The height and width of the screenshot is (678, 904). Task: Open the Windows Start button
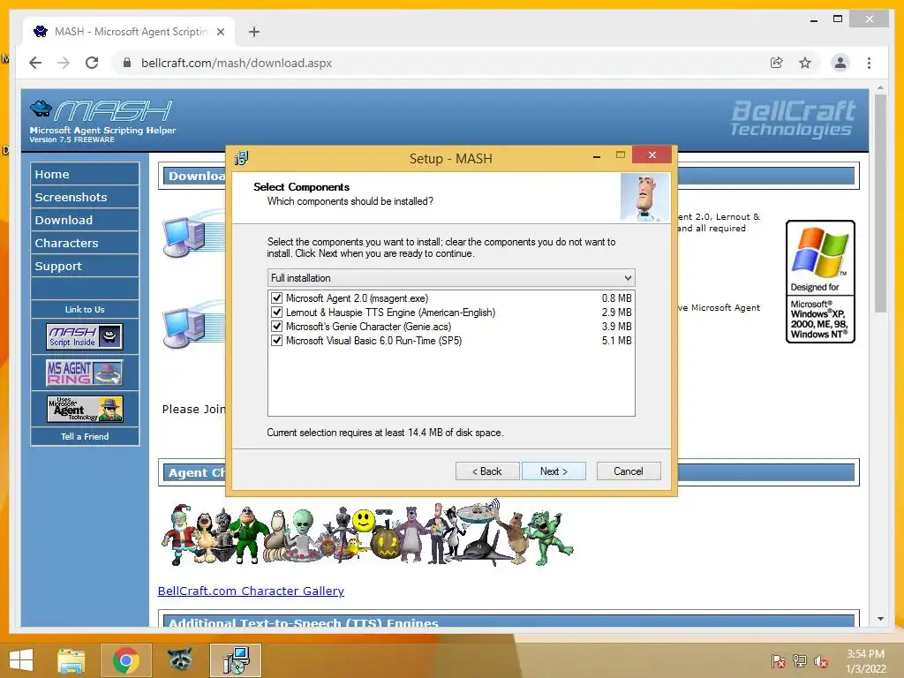21,660
